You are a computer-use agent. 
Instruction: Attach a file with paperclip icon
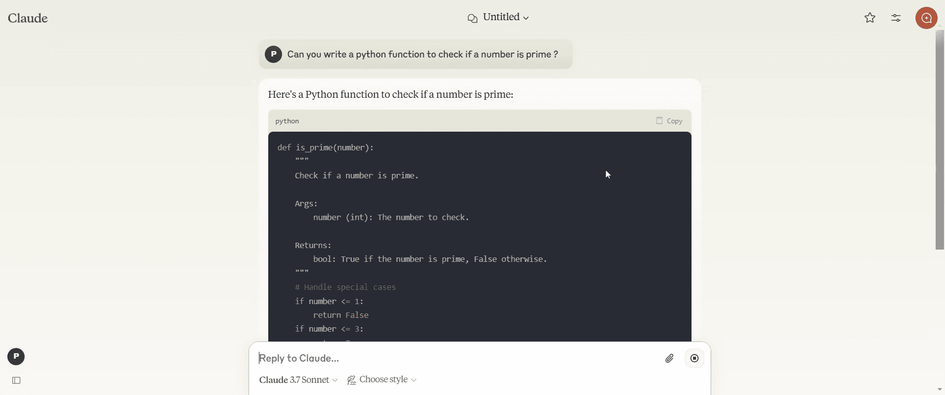coord(669,359)
